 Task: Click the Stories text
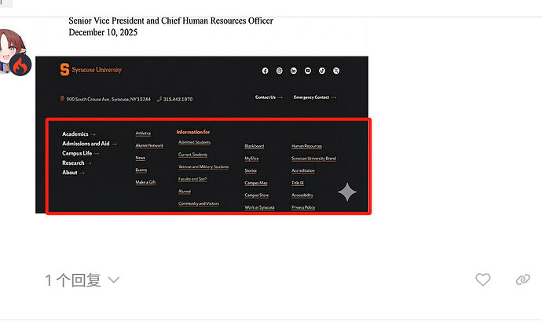pyautogui.click(x=251, y=170)
